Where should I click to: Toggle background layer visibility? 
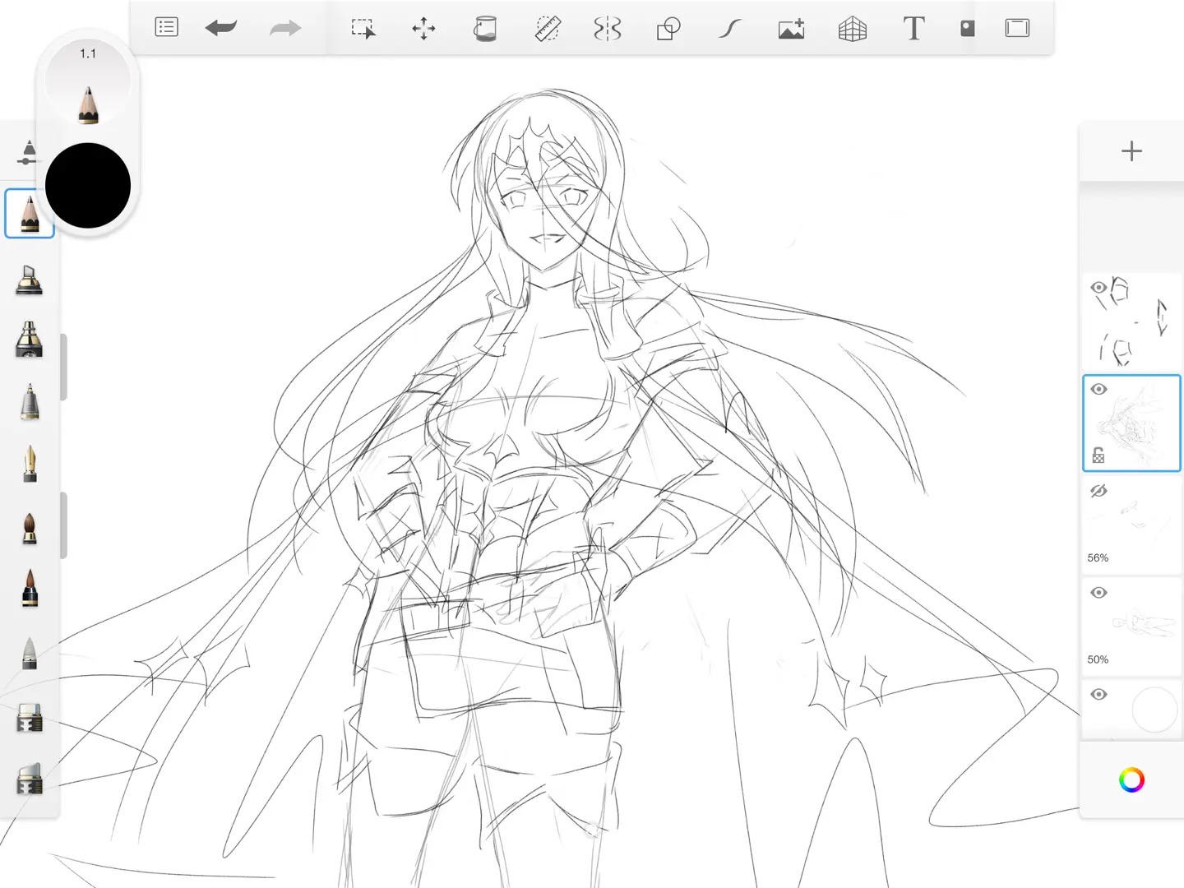1099,695
